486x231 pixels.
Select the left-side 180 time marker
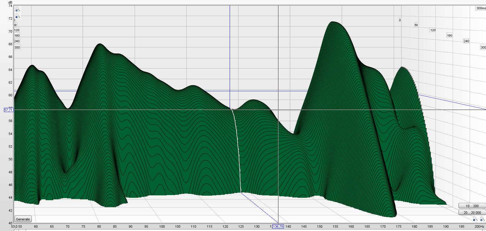(17, 36)
